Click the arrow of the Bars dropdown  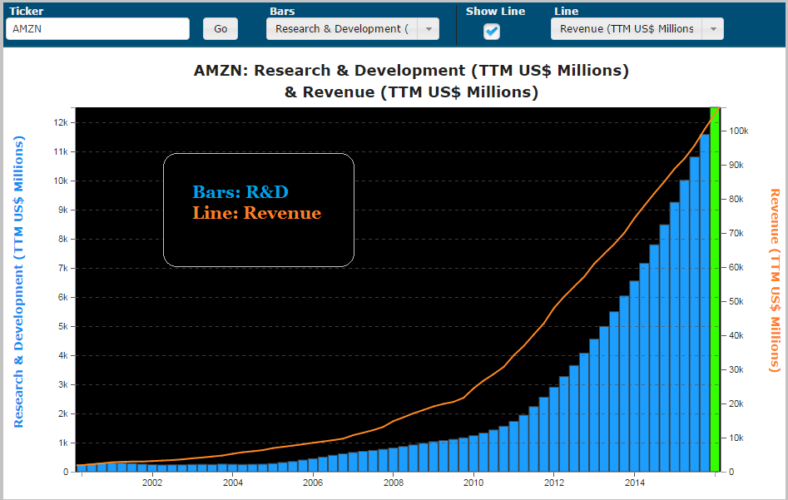click(429, 28)
